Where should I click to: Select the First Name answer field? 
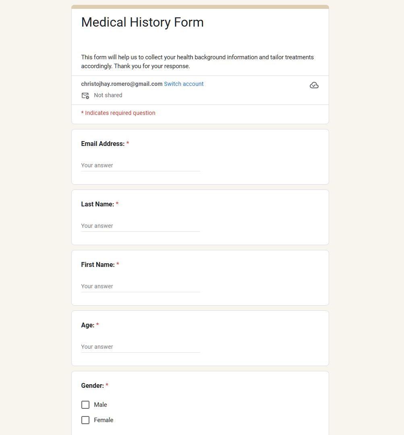[141, 286]
